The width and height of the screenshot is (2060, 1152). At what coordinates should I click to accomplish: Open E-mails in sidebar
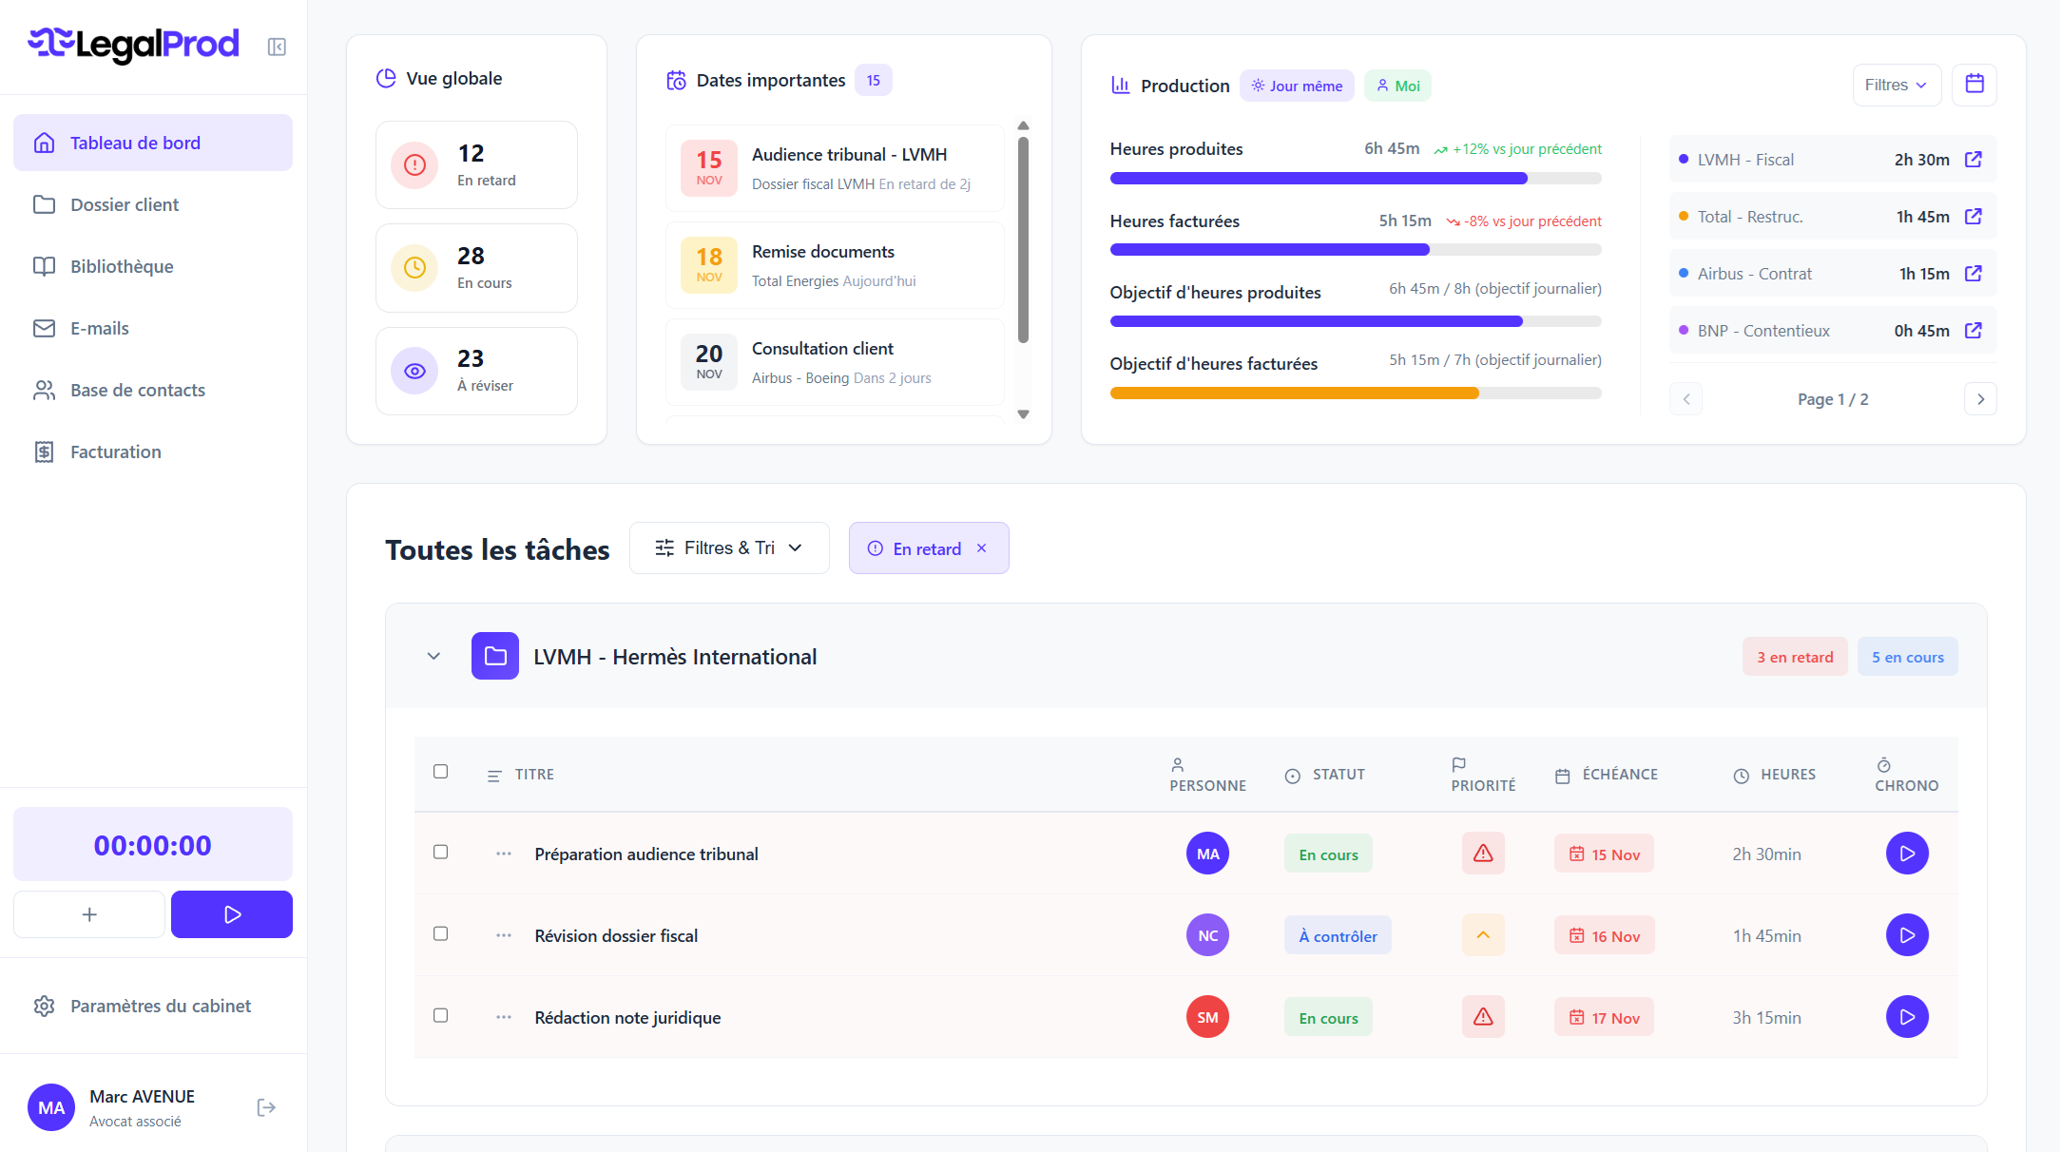153,328
